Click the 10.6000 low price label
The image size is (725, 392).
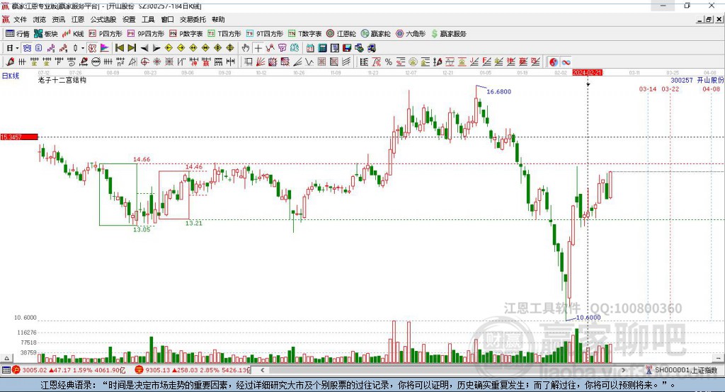(x=588, y=317)
